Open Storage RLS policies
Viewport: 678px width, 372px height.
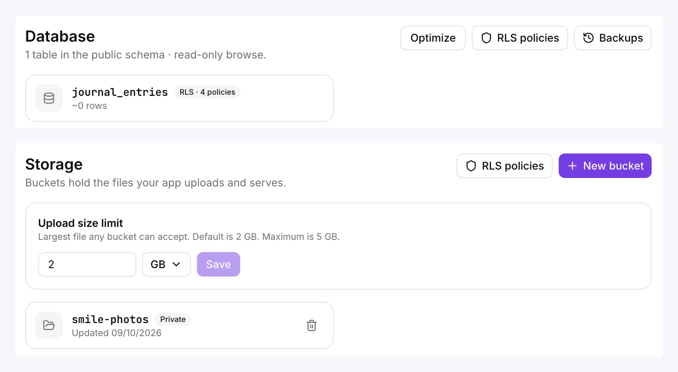point(504,166)
